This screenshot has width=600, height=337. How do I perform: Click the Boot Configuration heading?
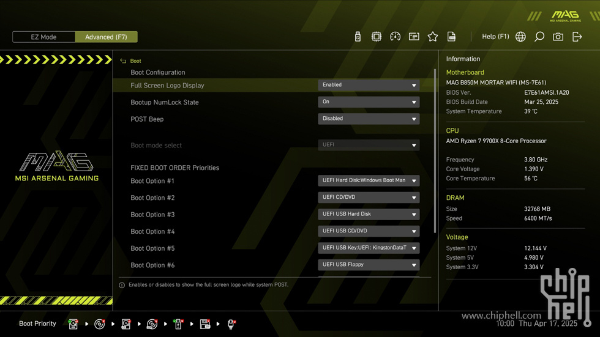pyautogui.click(x=158, y=73)
